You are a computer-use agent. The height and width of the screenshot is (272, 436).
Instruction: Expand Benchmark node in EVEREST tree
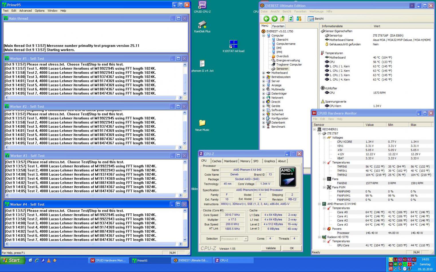click(x=264, y=127)
